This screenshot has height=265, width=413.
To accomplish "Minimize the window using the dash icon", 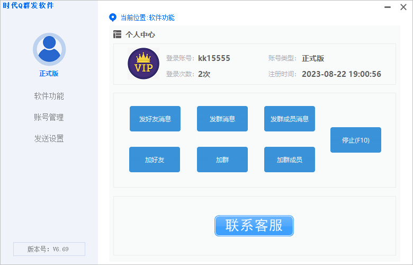I will [388, 7].
